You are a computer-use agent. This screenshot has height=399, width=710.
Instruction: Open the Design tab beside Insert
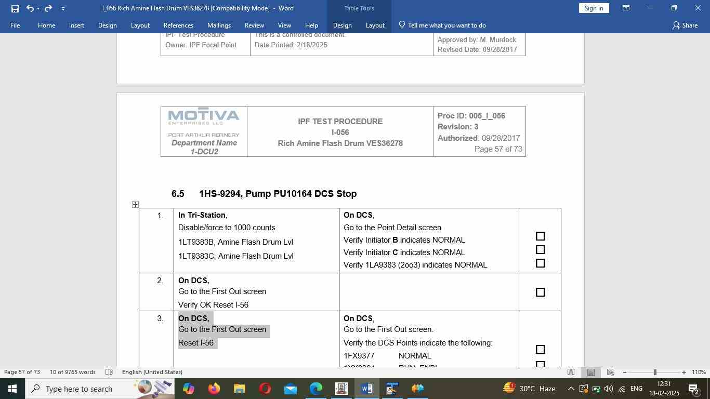[107, 25]
